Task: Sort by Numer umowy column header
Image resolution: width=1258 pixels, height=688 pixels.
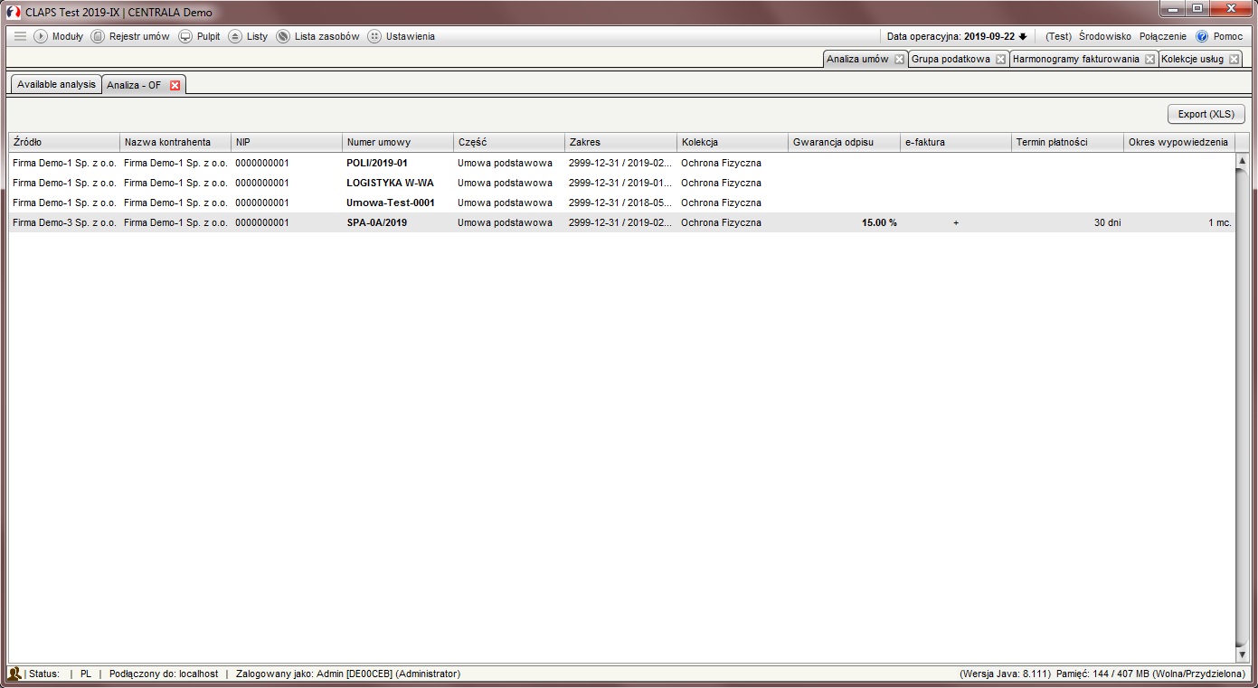Action: pyautogui.click(x=398, y=142)
